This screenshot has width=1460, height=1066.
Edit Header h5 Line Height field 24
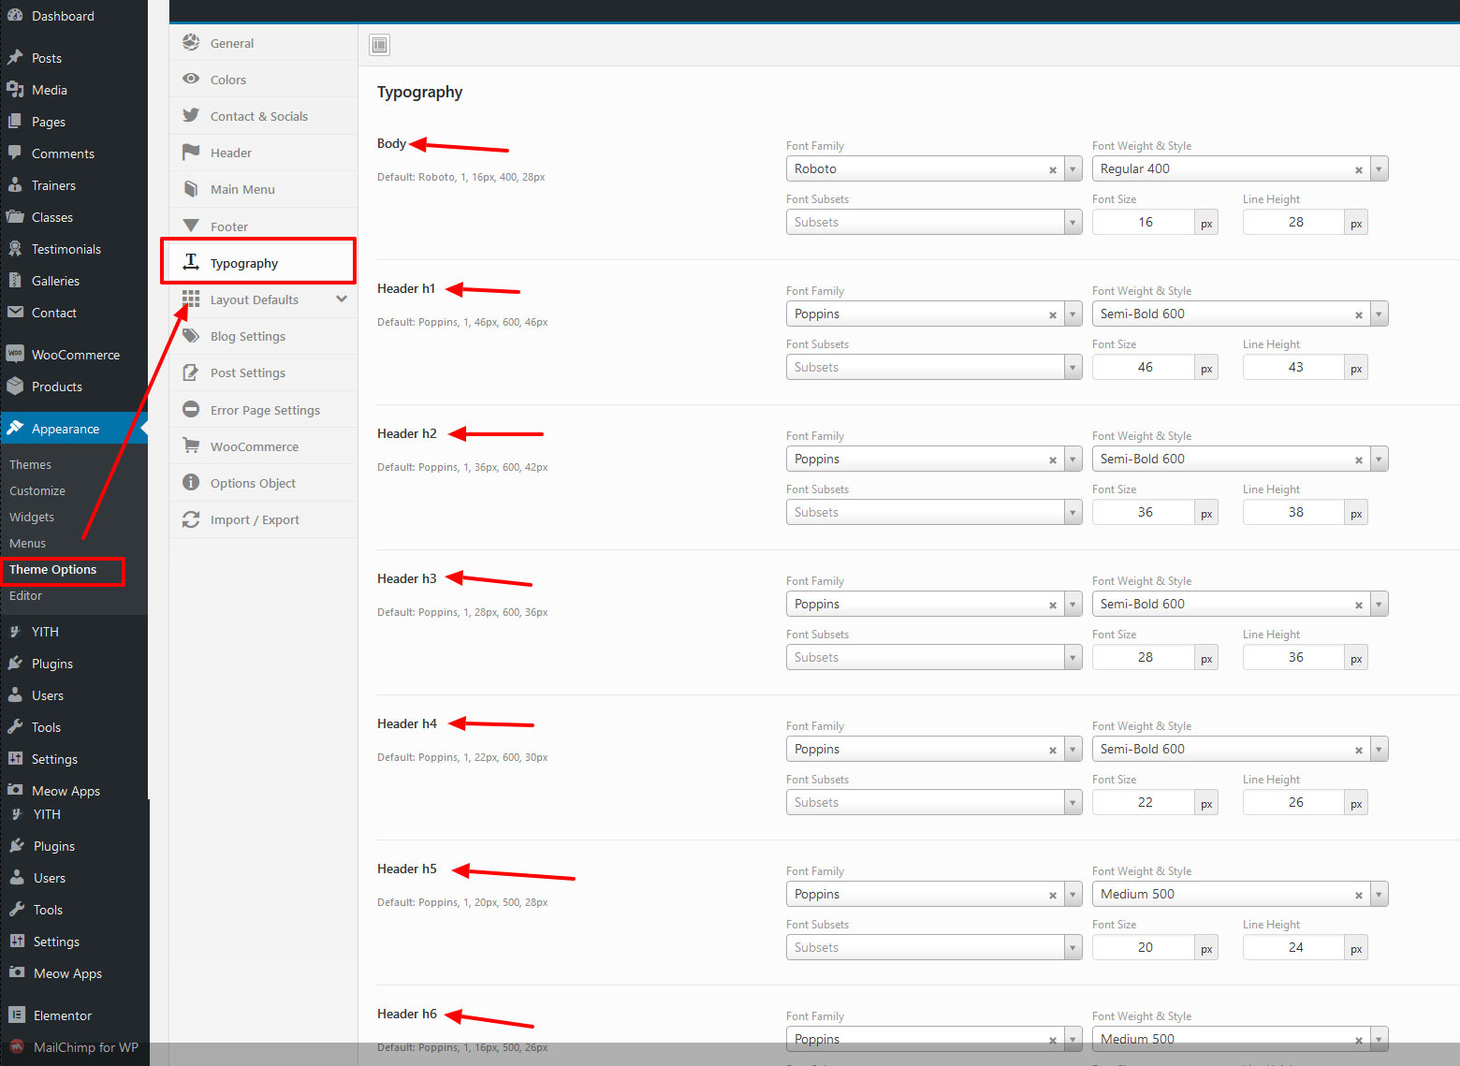pos(1295,947)
